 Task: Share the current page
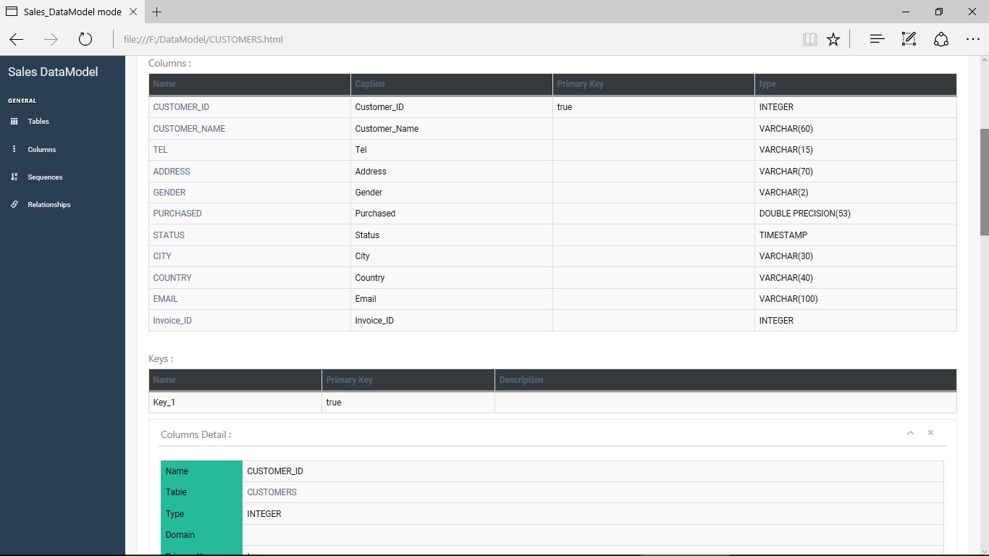[940, 39]
